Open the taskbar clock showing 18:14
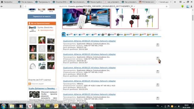This screenshot has height=109, width=194. click(186, 106)
